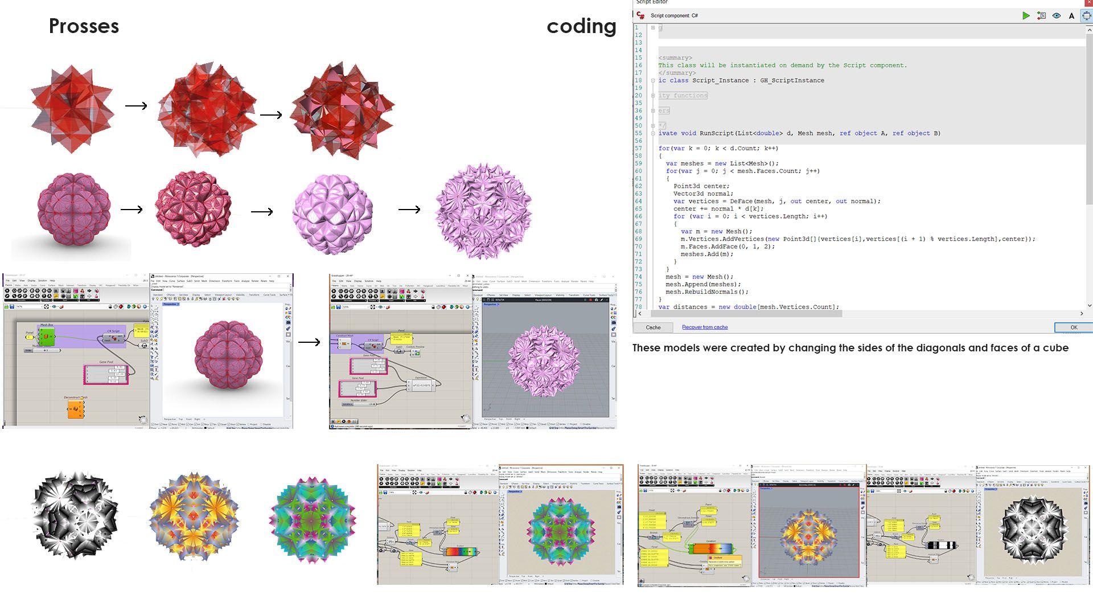Click the font 'A' icon

(x=1071, y=16)
